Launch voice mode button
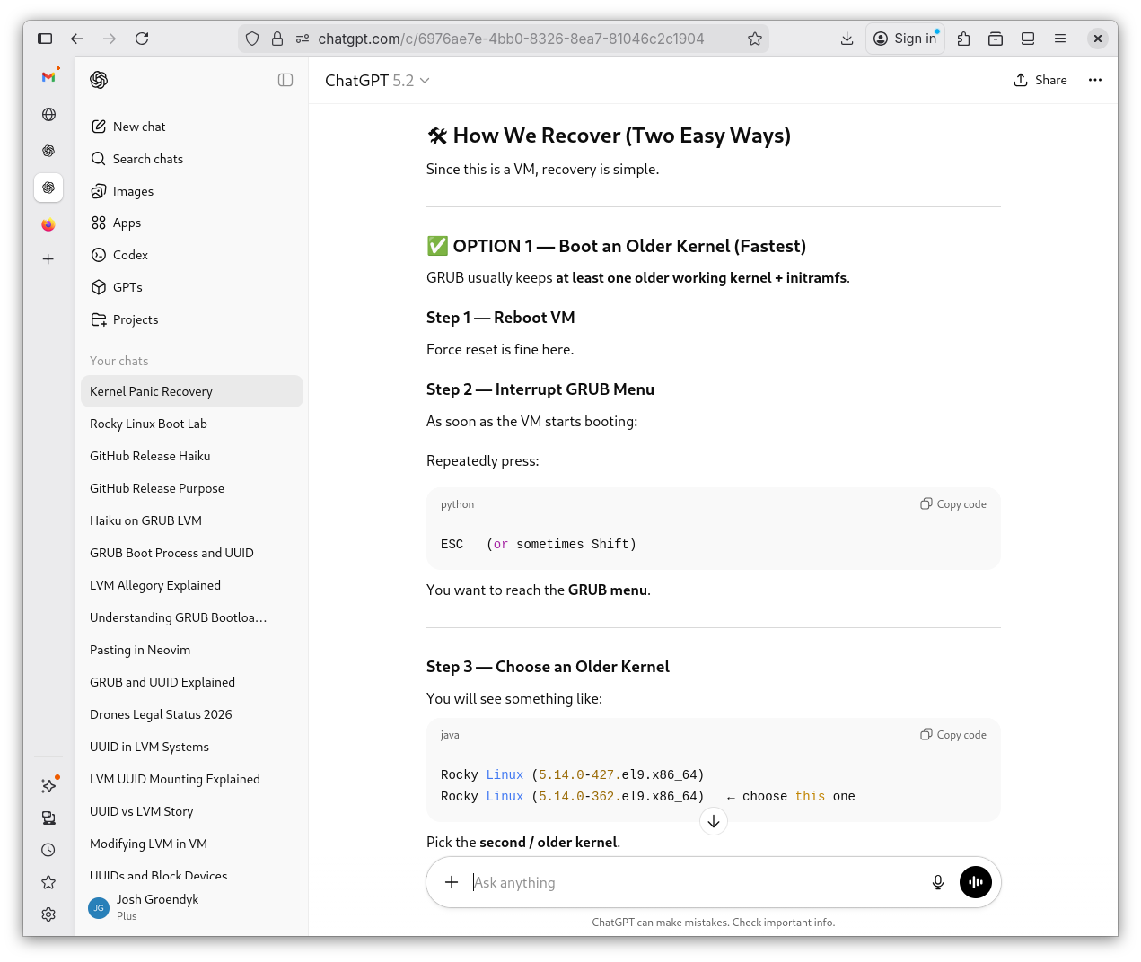 point(975,882)
